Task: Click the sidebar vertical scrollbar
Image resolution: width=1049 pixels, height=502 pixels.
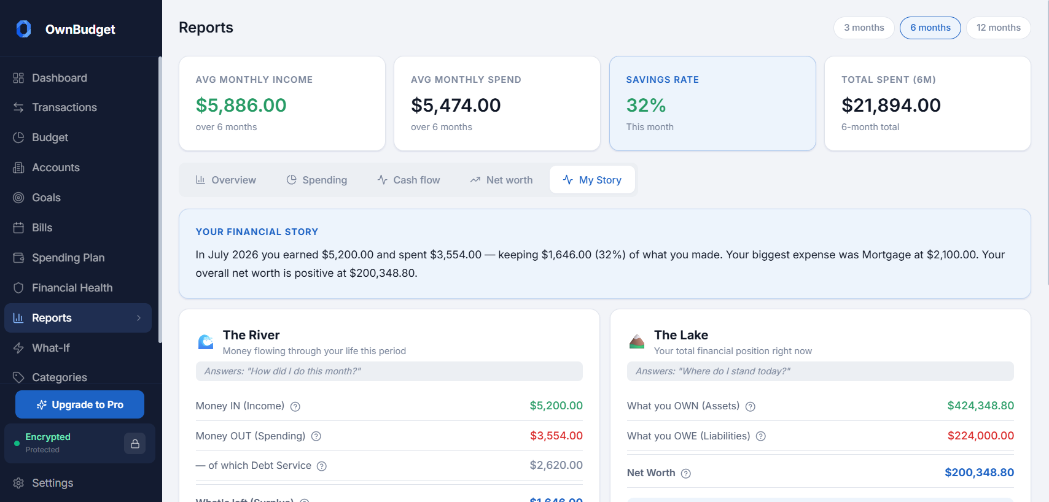Action: pyautogui.click(x=160, y=199)
